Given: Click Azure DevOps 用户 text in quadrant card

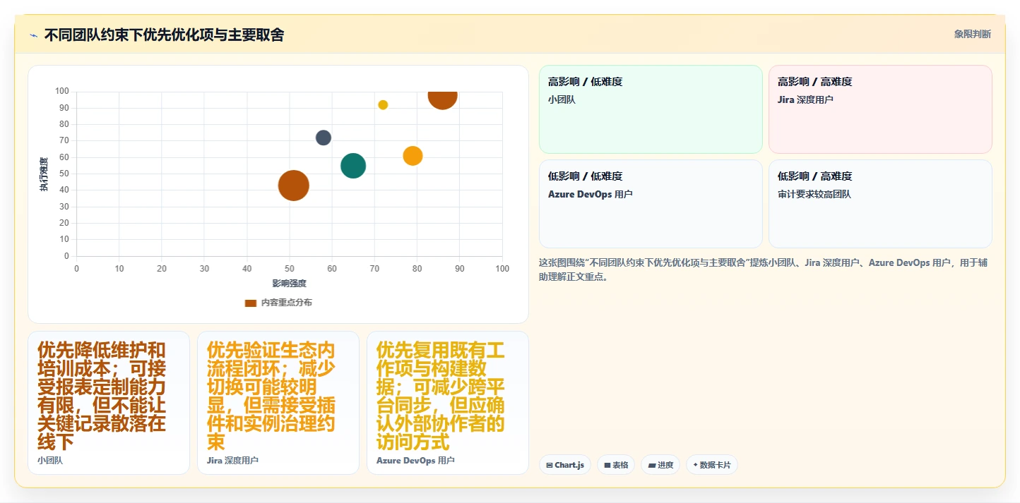Looking at the screenshot, I should pos(590,194).
